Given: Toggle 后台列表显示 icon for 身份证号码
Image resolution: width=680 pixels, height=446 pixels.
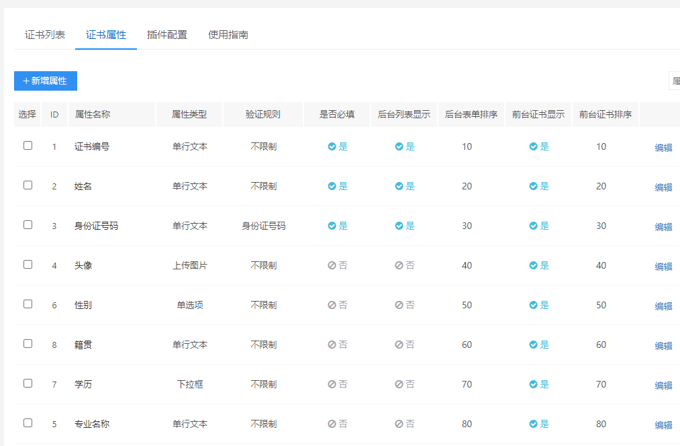Looking at the screenshot, I should coord(399,226).
